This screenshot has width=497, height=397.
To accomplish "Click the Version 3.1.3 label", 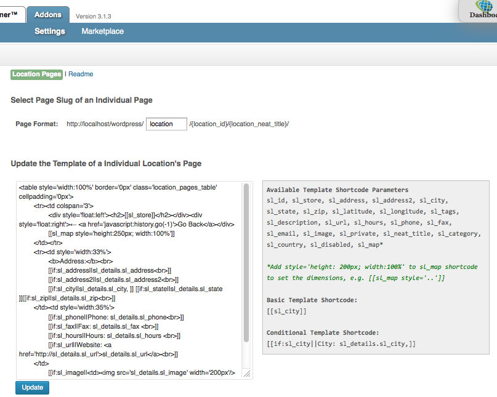I will tap(94, 17).
